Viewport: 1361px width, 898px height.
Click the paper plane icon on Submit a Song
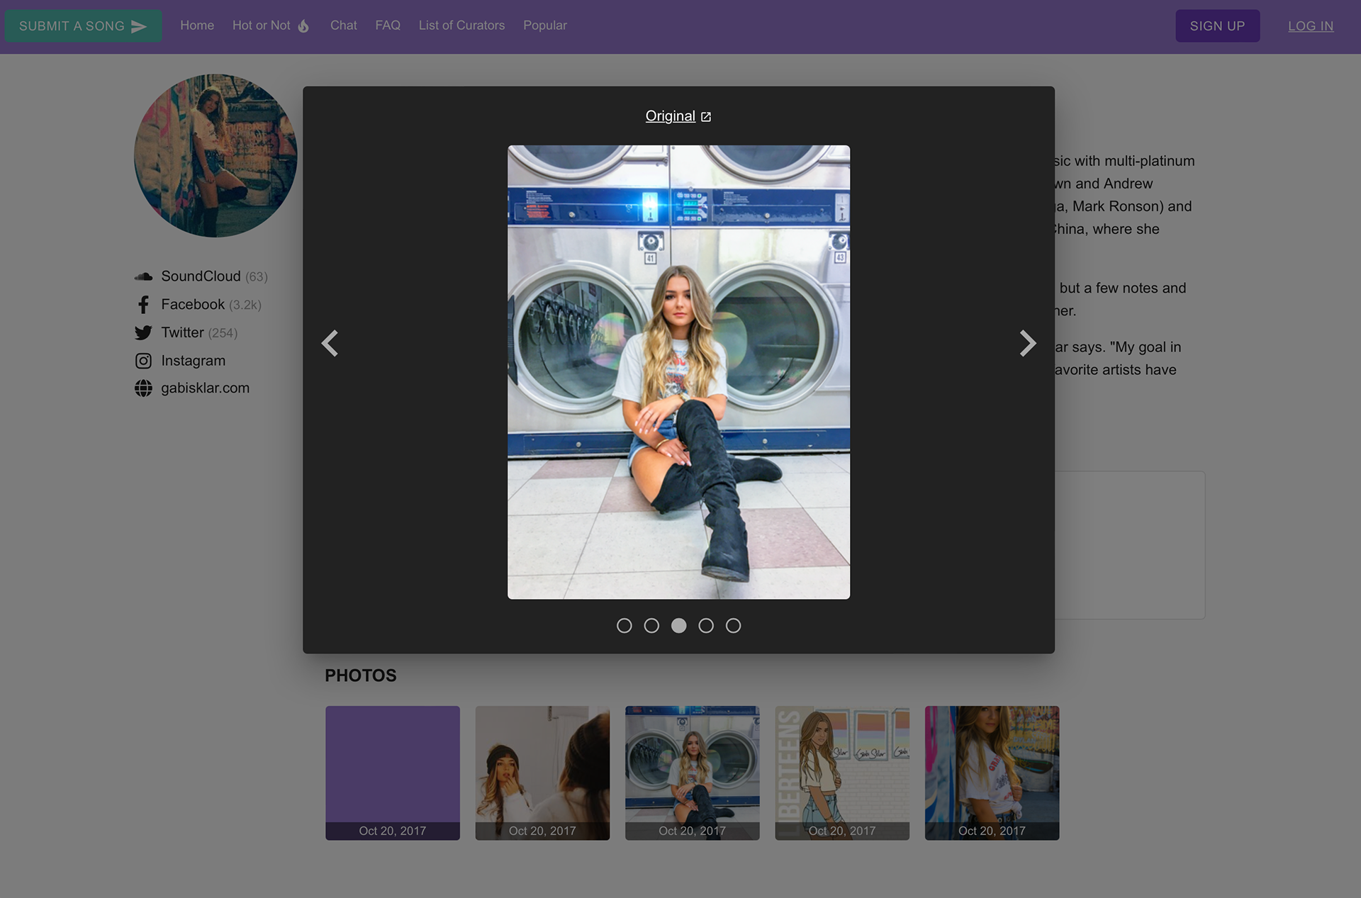pos(139,26)
